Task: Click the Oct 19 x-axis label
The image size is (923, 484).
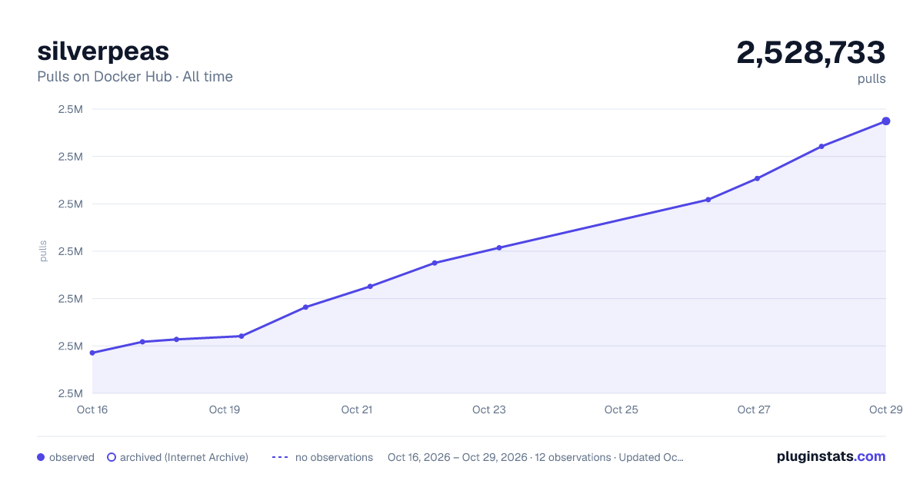Action: (225, 409)
